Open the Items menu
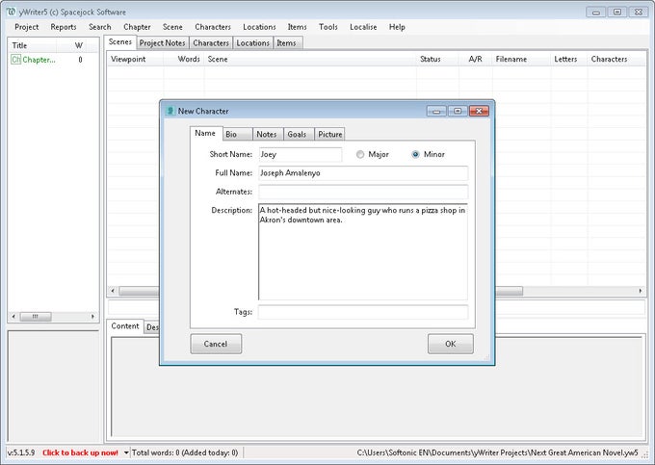 (x=297, y=27)
